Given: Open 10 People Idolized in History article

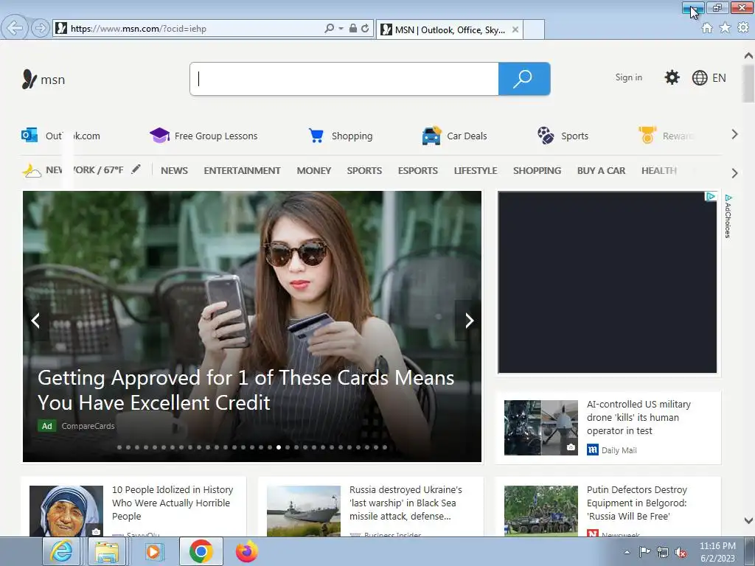Looking at the screenshot, I should coord(173,503).
